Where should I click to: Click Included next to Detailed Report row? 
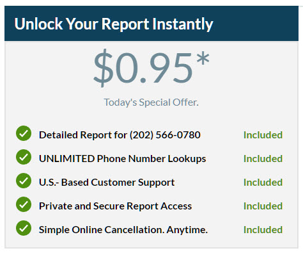pos(263,135)
